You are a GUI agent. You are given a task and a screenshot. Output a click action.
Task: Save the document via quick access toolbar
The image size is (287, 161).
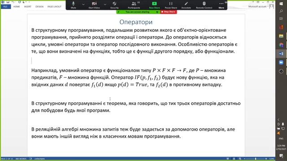[x=8, y=2]
